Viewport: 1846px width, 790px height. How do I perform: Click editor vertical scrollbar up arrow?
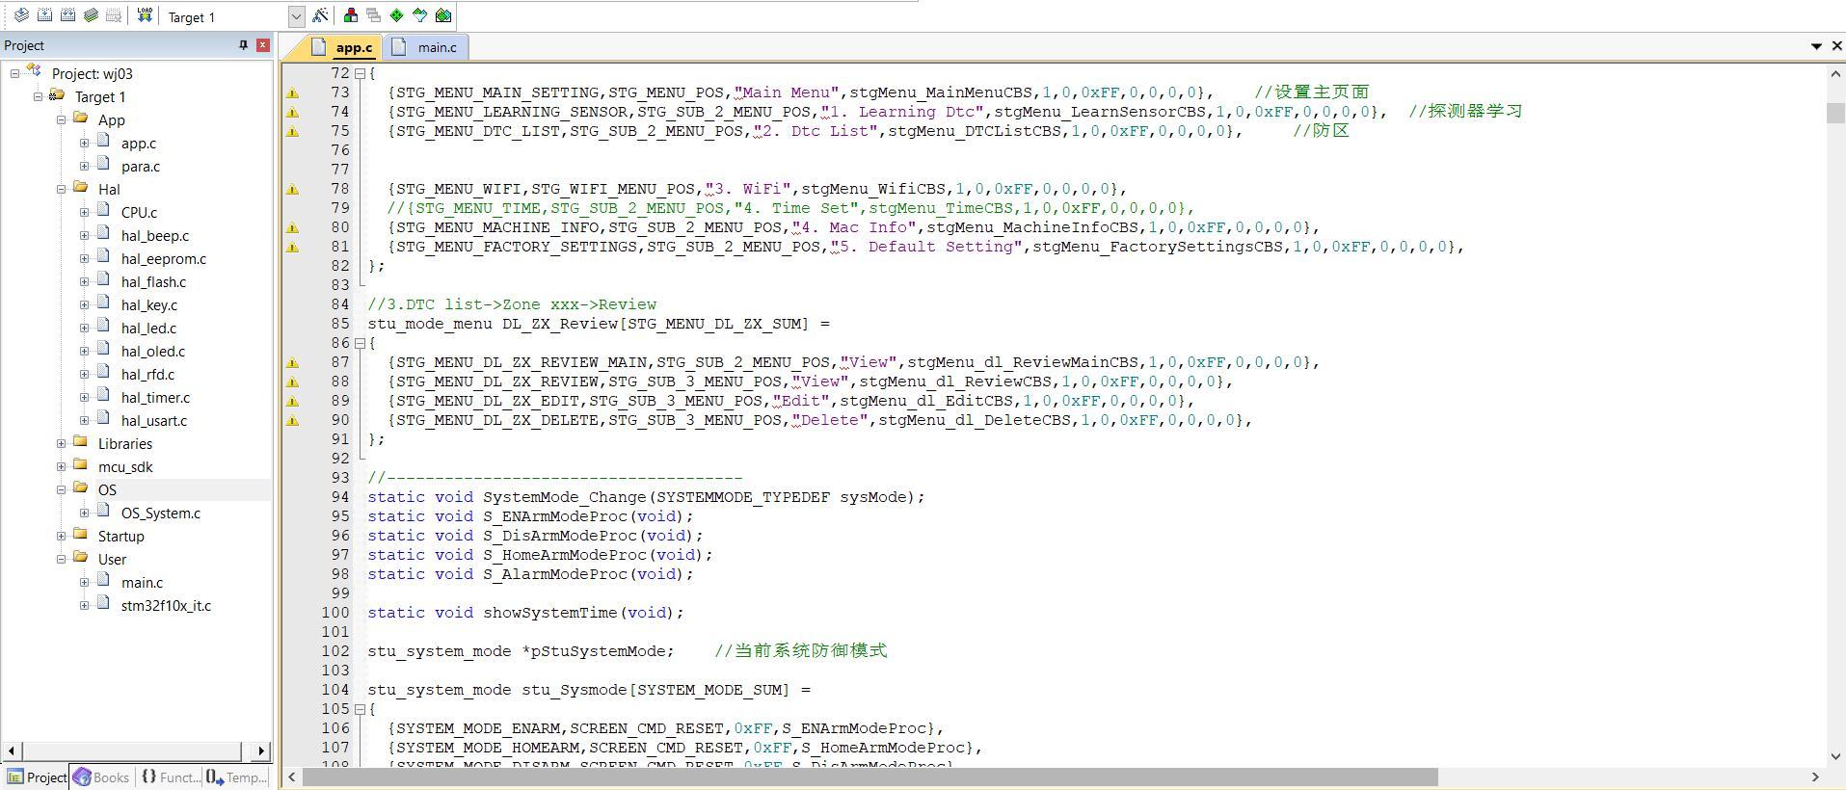click(1835, 74)
